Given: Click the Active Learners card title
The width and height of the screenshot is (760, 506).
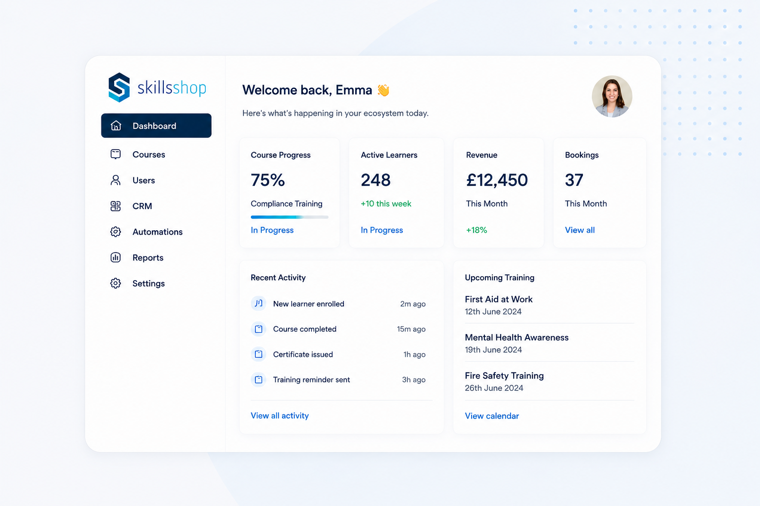Looking at the screenshot, I should coord(389,155).
